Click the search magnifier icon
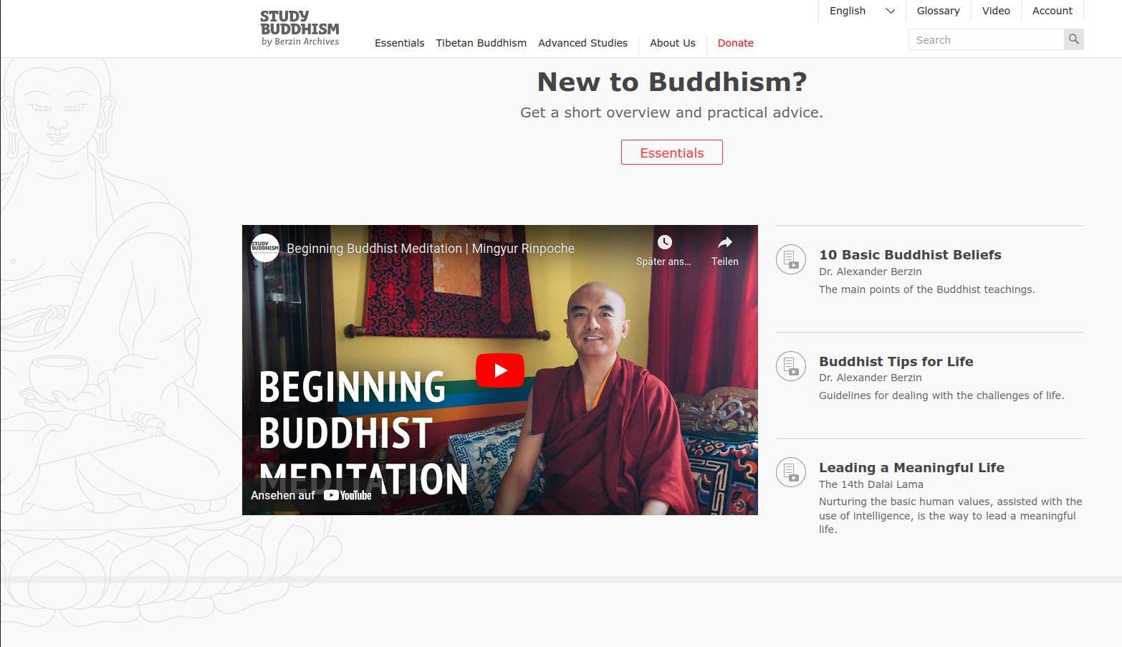 (1073, 39)
